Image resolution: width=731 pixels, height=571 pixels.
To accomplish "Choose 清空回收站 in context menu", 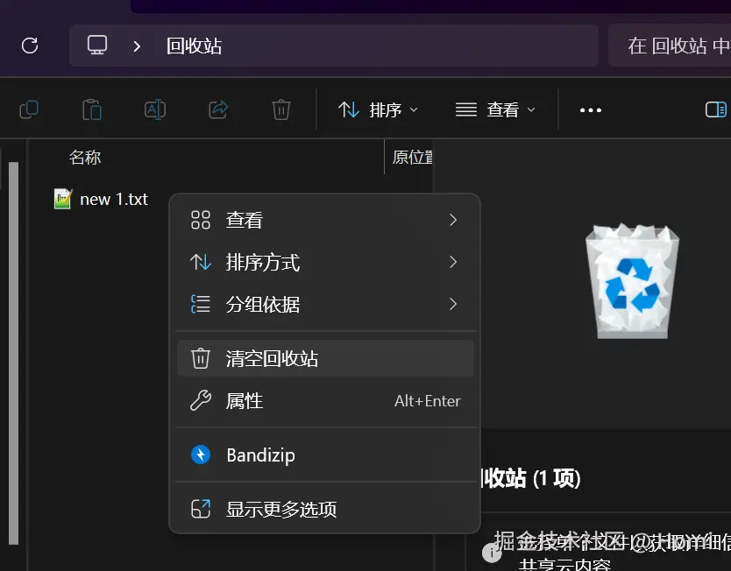I will 325,358.
